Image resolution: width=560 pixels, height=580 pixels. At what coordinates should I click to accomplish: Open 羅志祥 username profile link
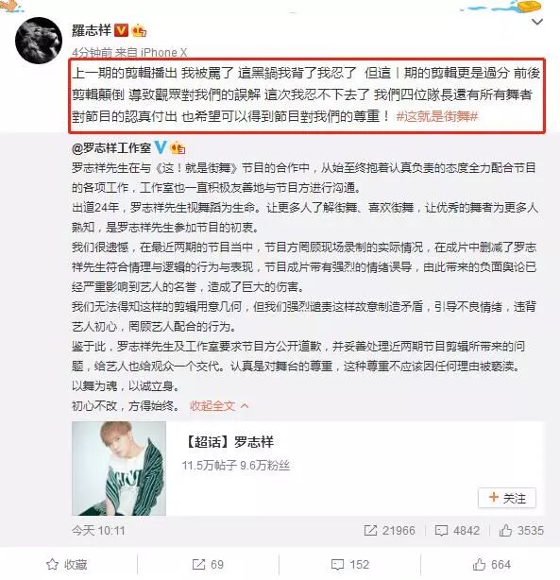tap(92, 30)
